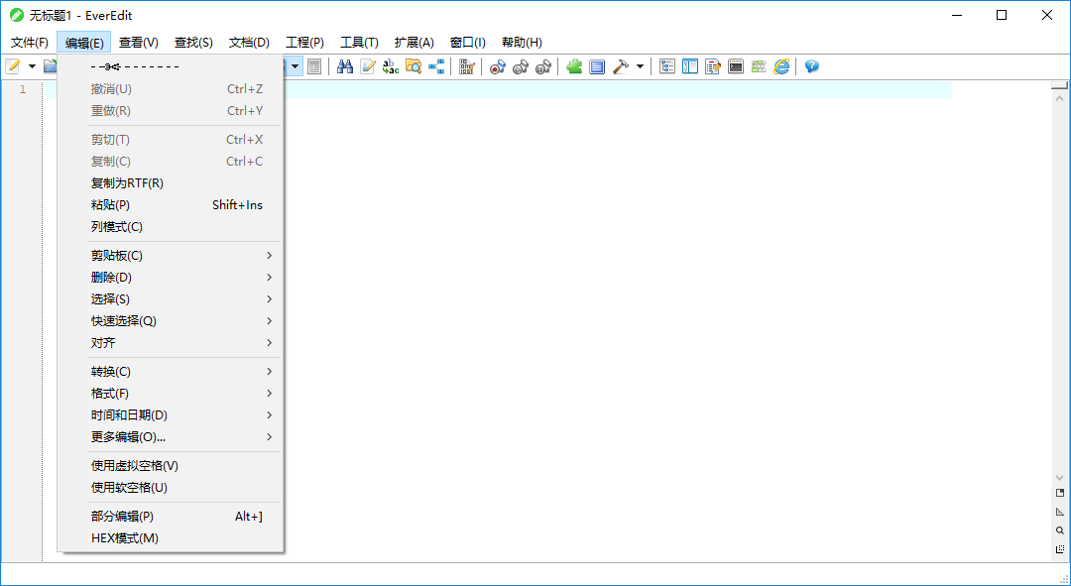Screen dimensions: 1071x586
Task: Toggle 部分编辑(P) mode
Action: pos(171,517)
